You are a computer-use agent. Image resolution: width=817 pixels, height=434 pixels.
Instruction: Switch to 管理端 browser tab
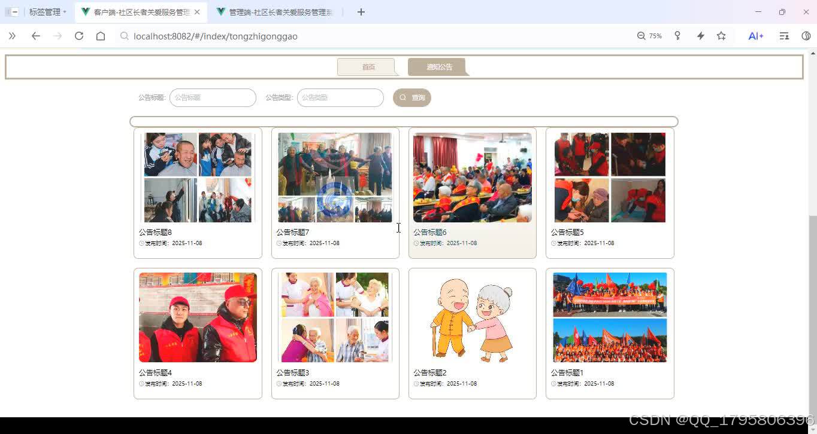coord(275,12)
